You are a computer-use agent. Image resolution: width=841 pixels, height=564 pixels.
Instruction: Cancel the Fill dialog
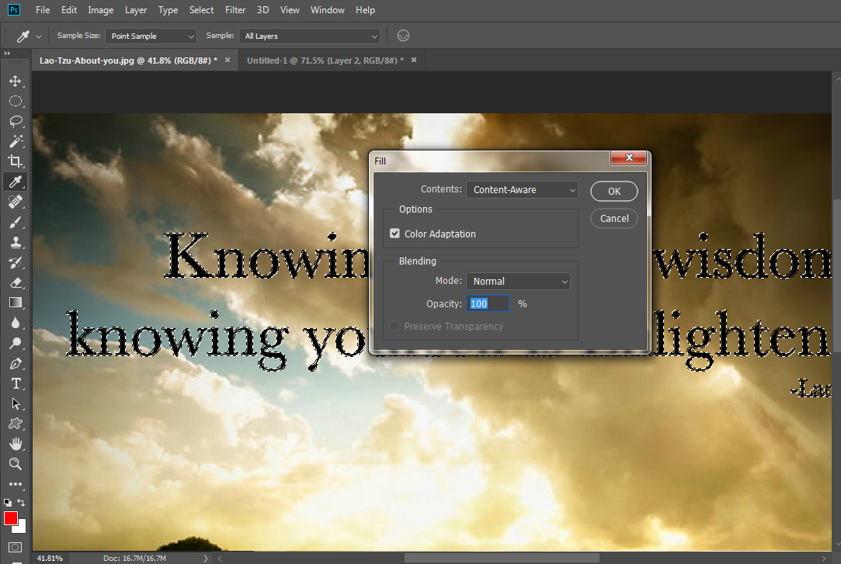click(614, 219)
